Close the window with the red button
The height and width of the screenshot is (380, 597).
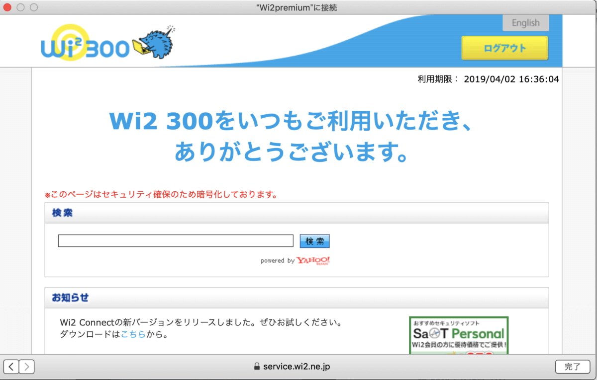[7, 7]
